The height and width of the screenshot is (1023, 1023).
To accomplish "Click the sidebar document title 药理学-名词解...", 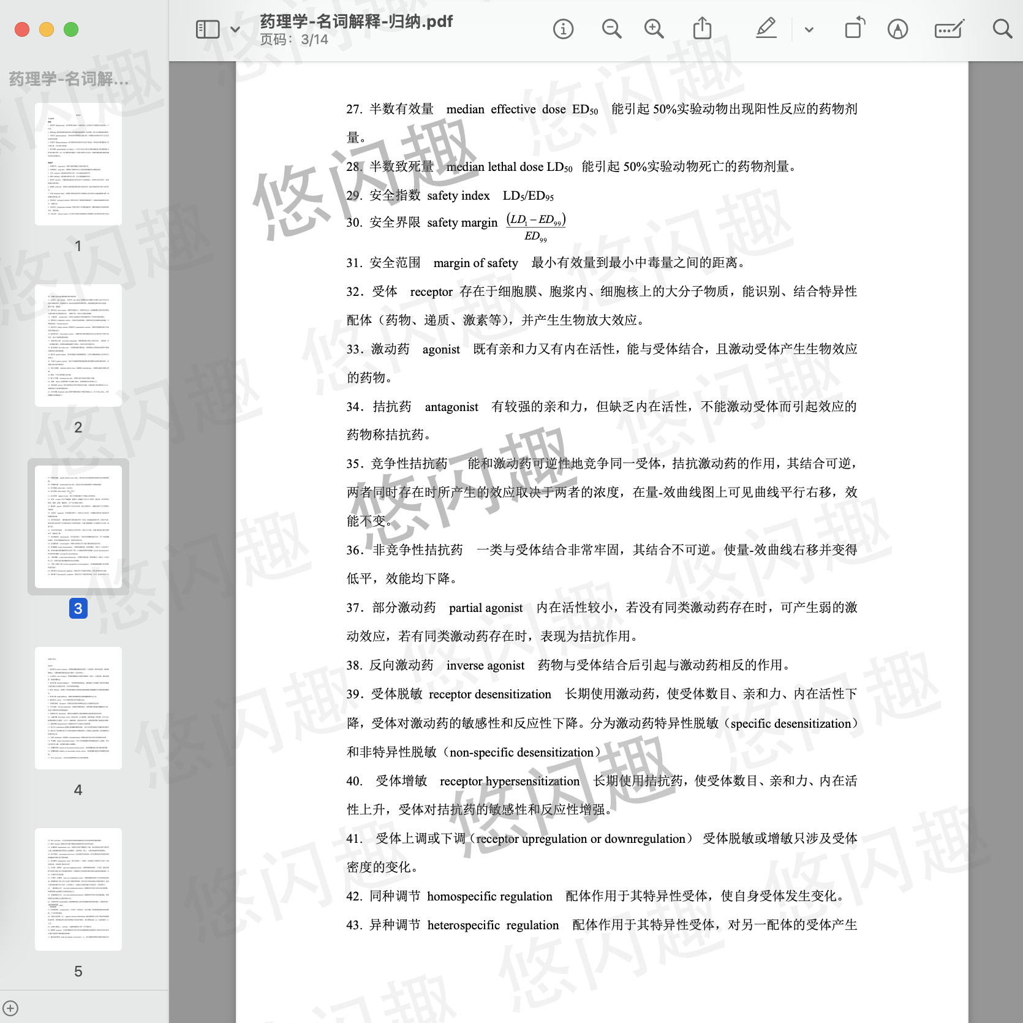I will pos(69,79).
